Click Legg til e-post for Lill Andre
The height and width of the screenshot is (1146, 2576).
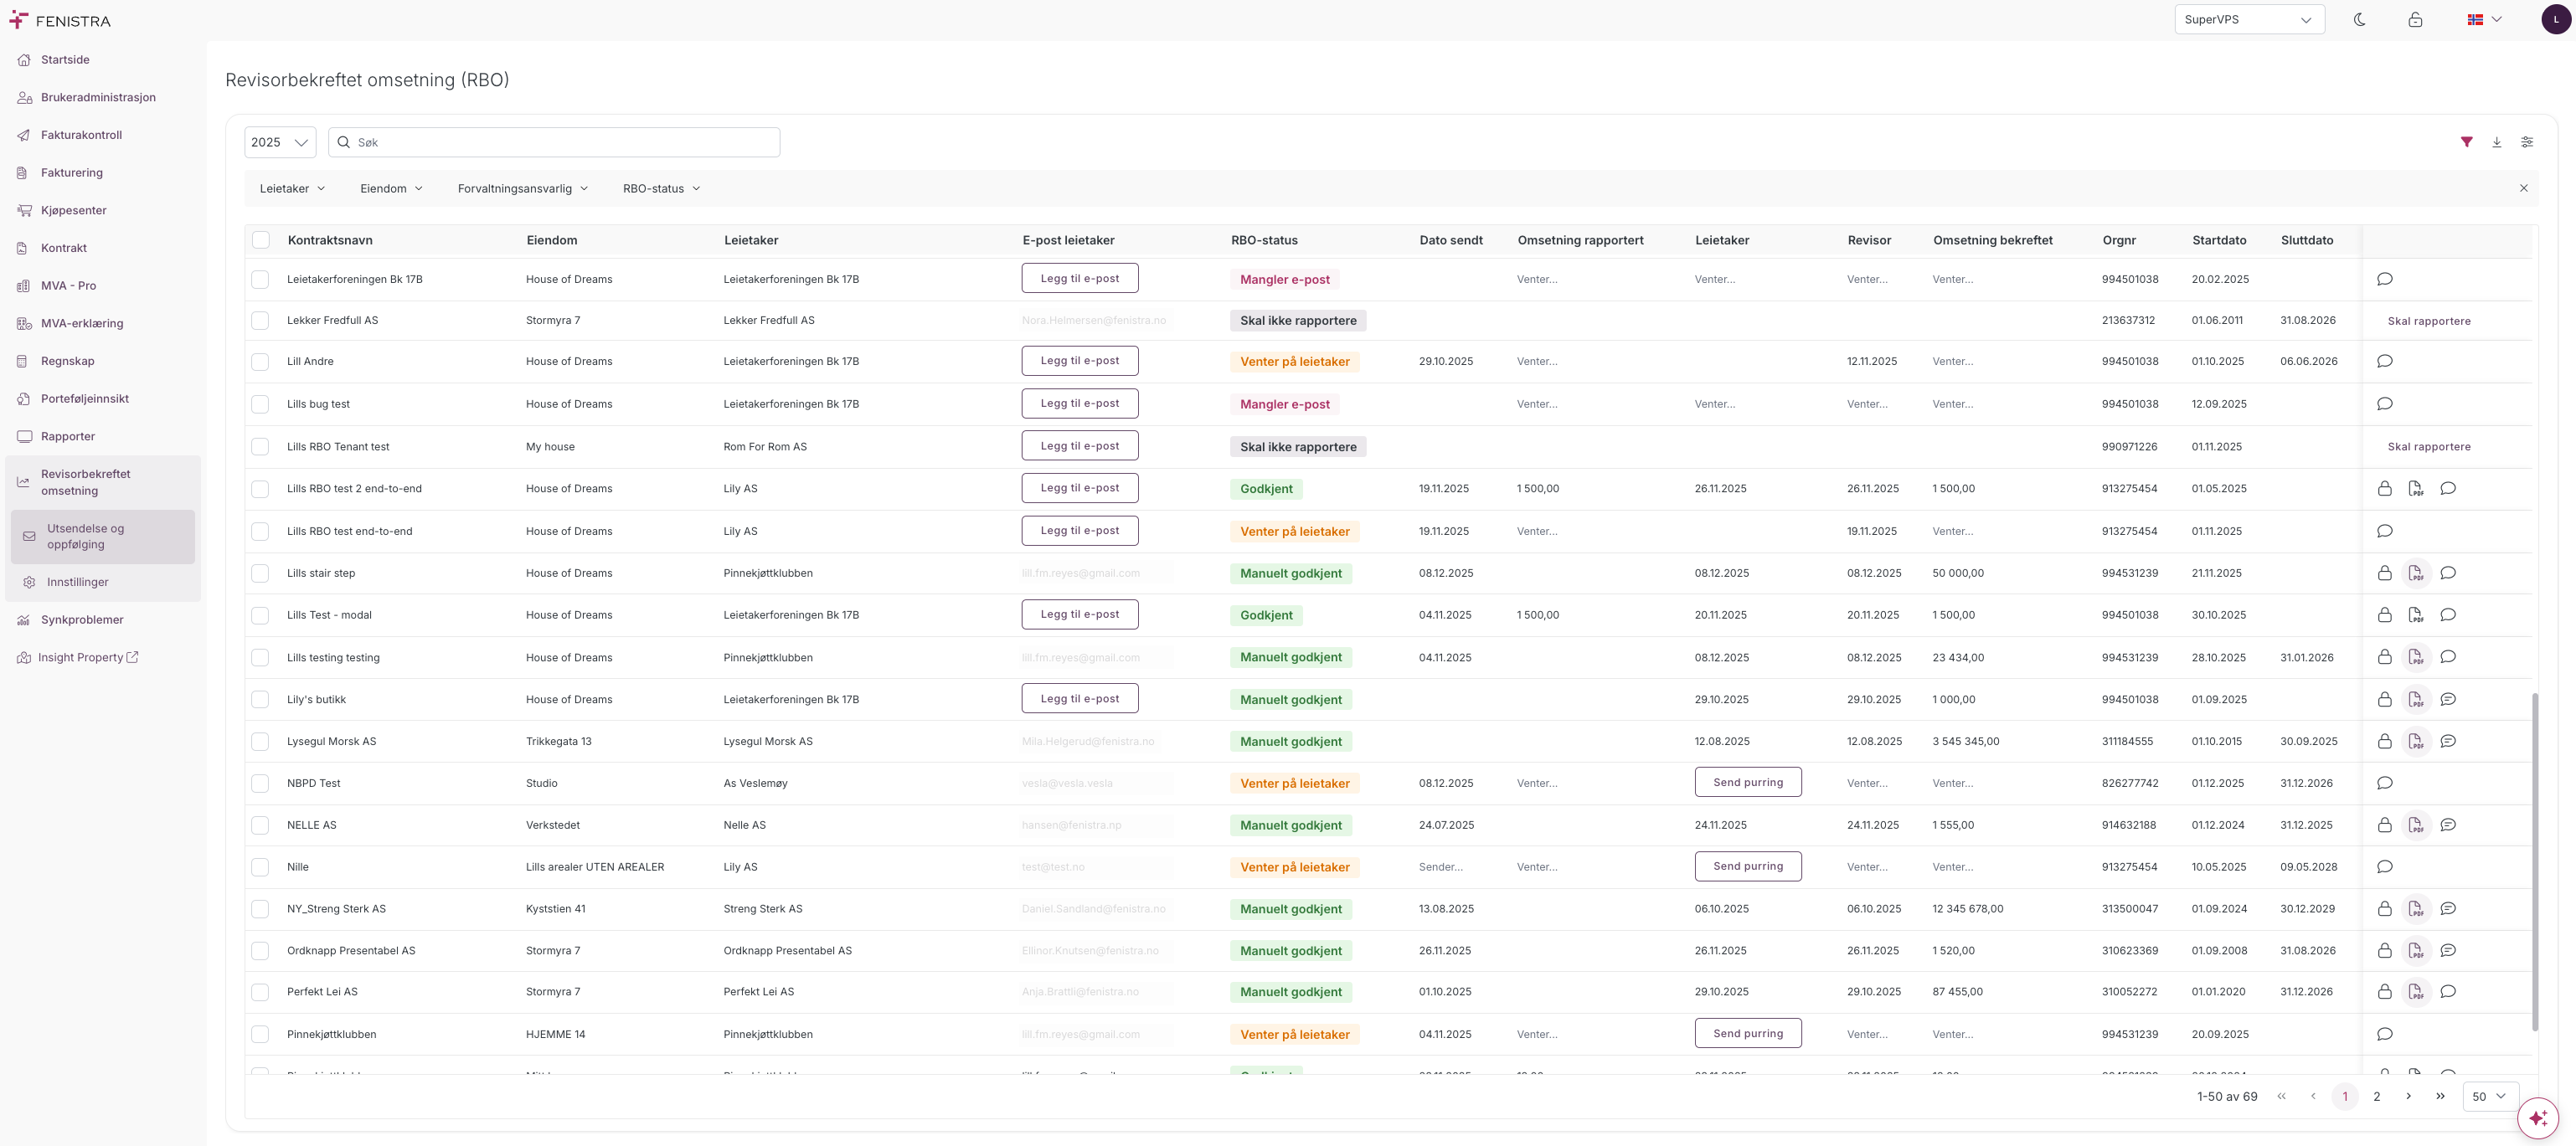click(x=1079, y=361)
